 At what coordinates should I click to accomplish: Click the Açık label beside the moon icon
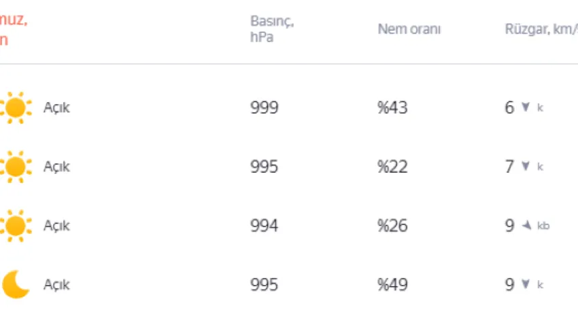(x=56, y=284)
